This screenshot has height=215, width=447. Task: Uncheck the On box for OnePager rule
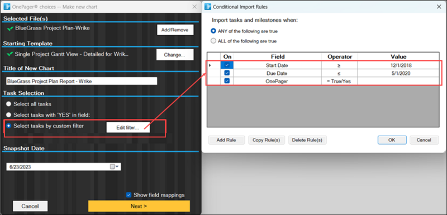coord(227,81)
